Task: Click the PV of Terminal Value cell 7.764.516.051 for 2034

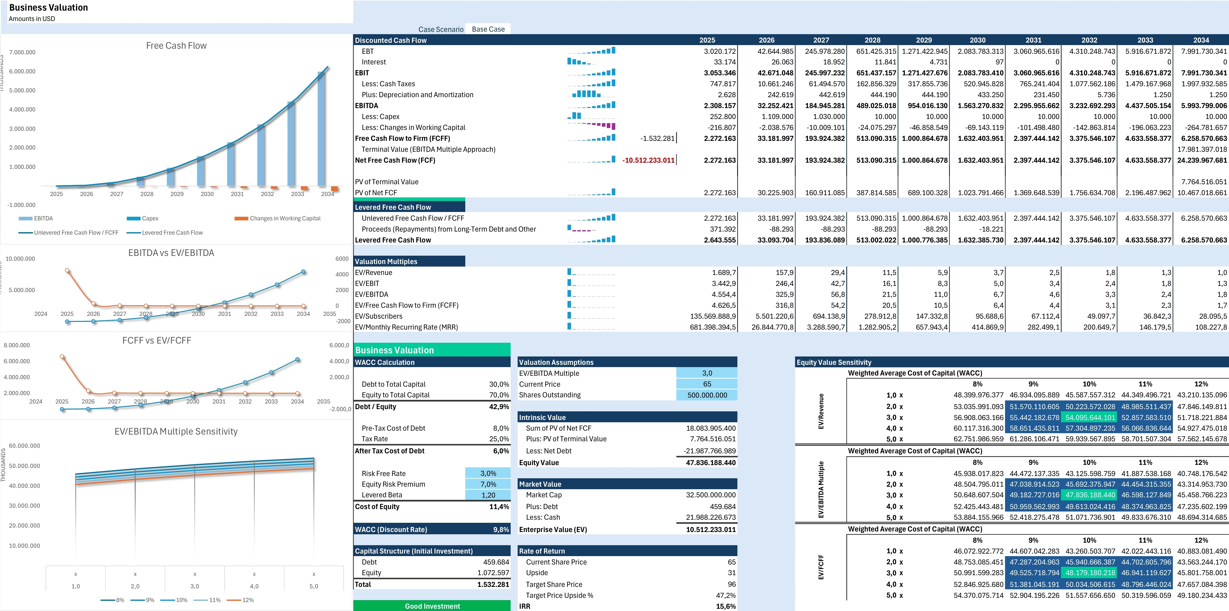Action: click(x=1204, y=182)
